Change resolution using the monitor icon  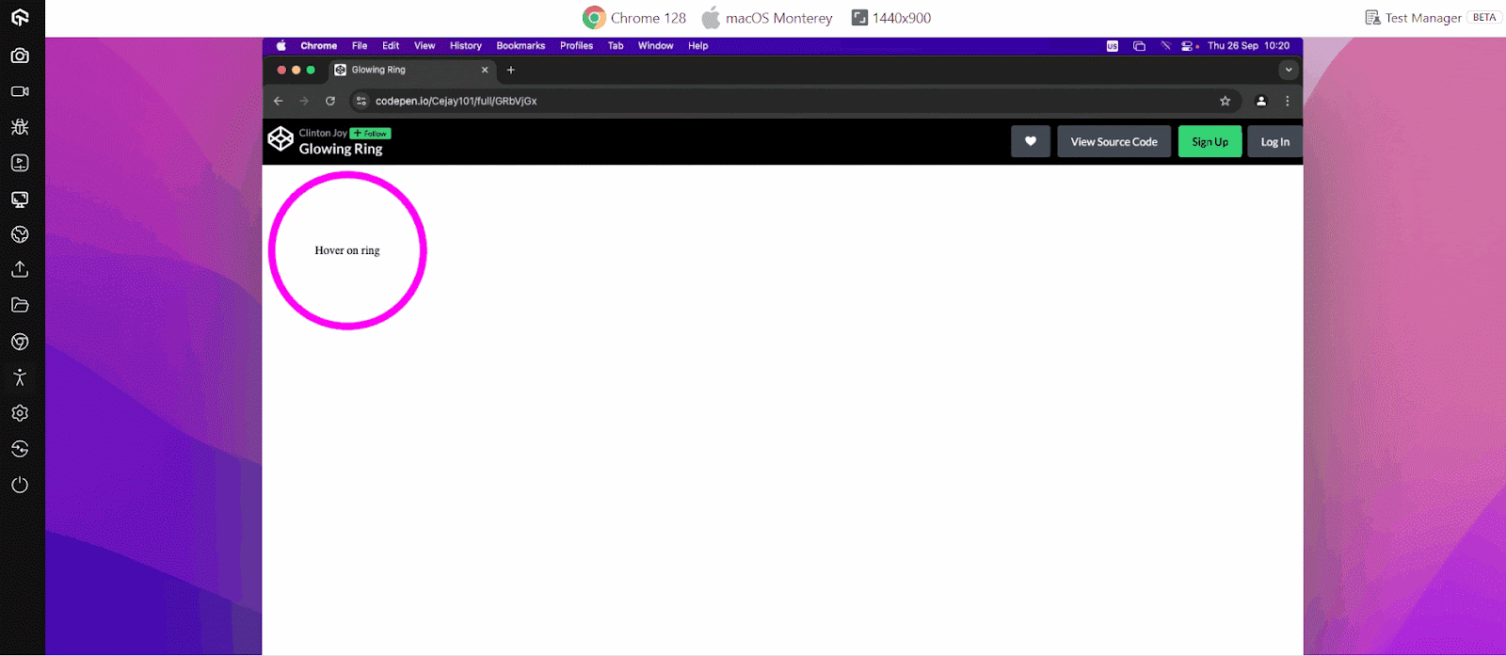point(20,199)
